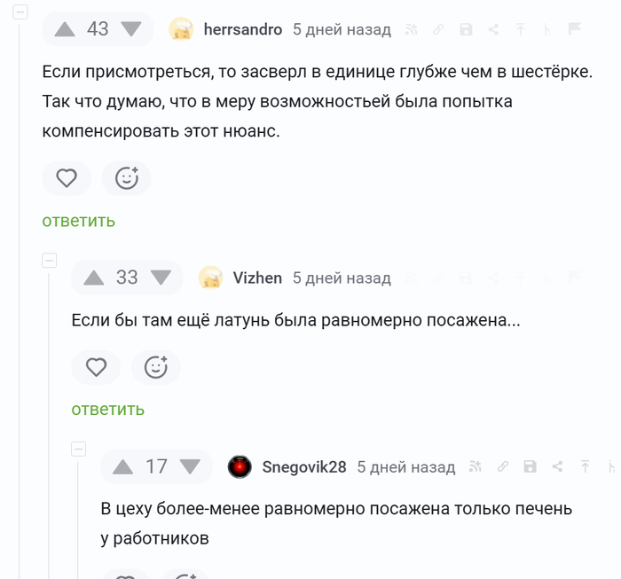Share Snegovik28's comment

[x=557, y=466]
